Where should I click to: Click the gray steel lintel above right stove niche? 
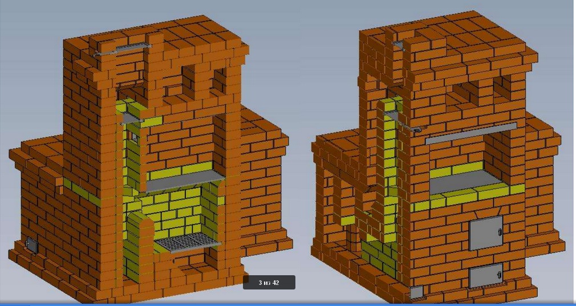pyautogui.click(x=470, y=133)
